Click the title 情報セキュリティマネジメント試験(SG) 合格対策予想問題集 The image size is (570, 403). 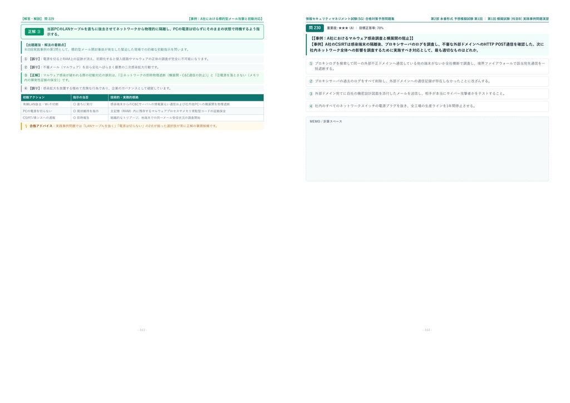(x=350, y=19)
